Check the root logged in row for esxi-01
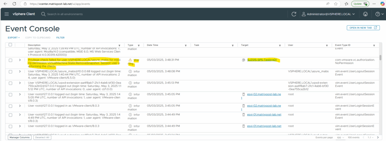This screenshot has width=386, height=141. (x=10, y=126)
